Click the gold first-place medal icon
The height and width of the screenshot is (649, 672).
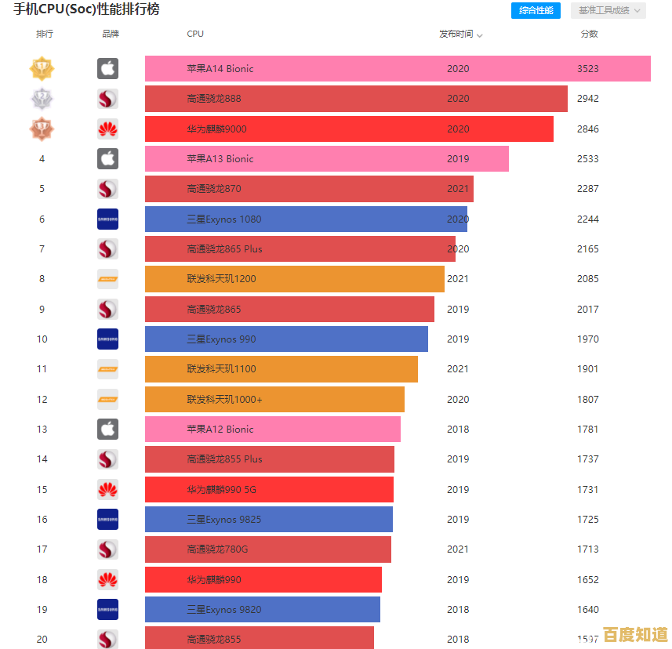(42, 69)
